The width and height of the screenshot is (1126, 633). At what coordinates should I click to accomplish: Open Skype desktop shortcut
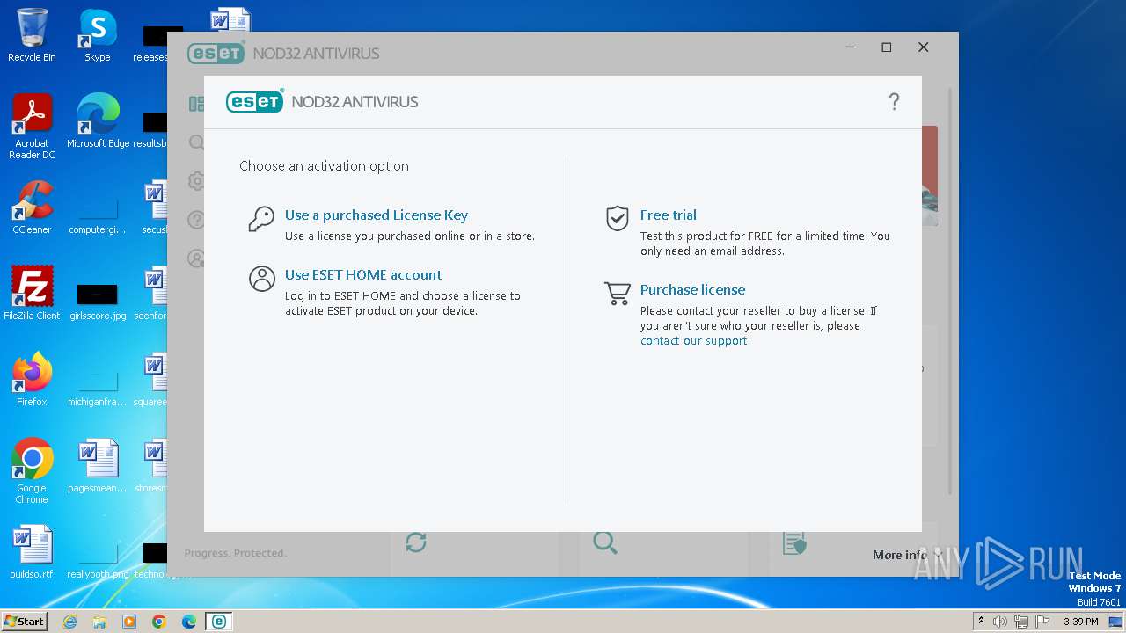click(x=98, y=35)
